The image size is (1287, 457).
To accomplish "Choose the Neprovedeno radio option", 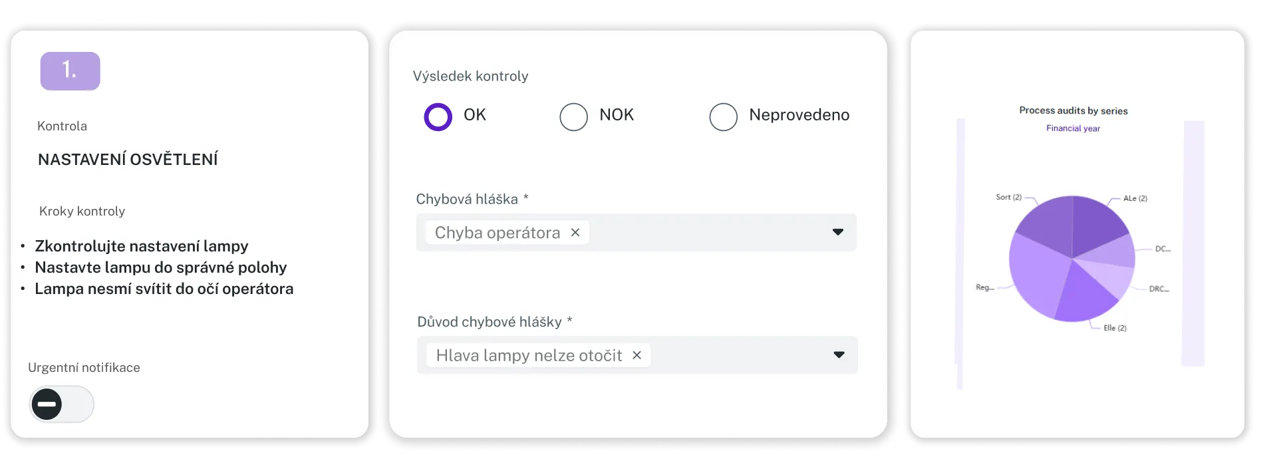I will point(723,117).
